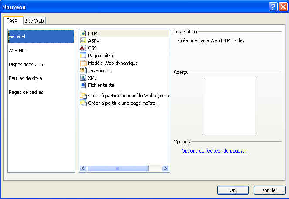Select the ASPX list entry
The height and width of the screenshot is (199, 289).
click(124, 40)
